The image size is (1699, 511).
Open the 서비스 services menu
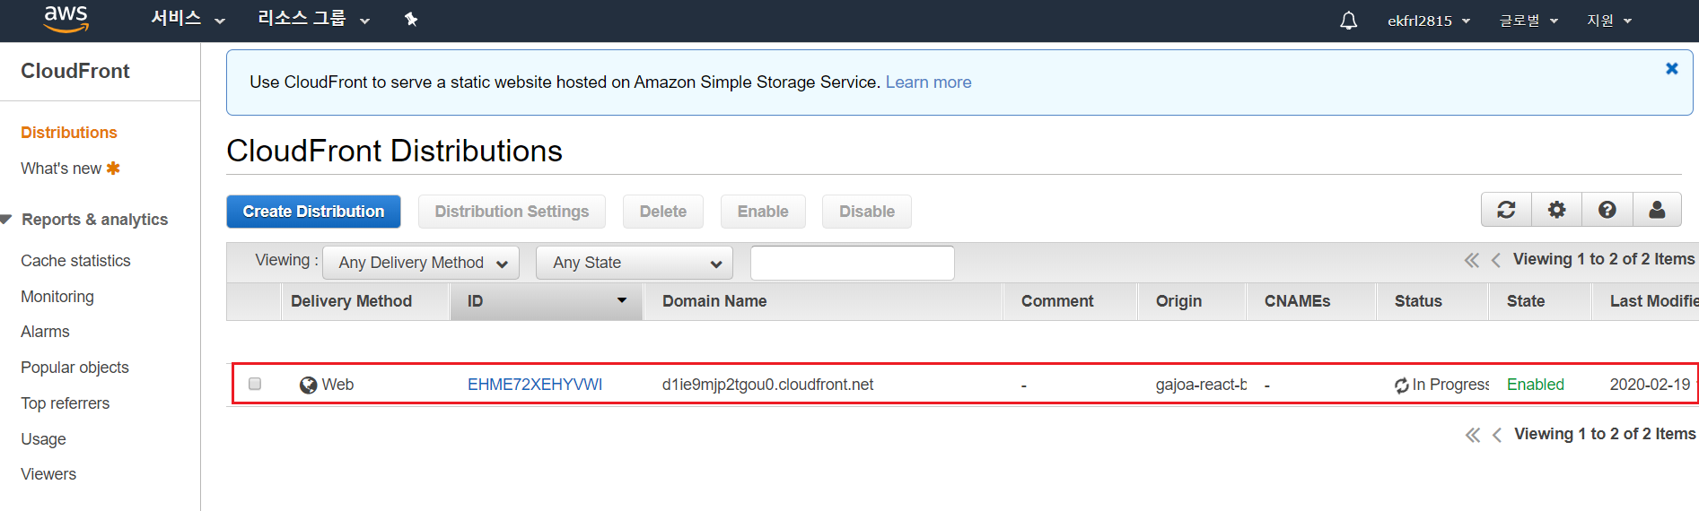(187, 19)
